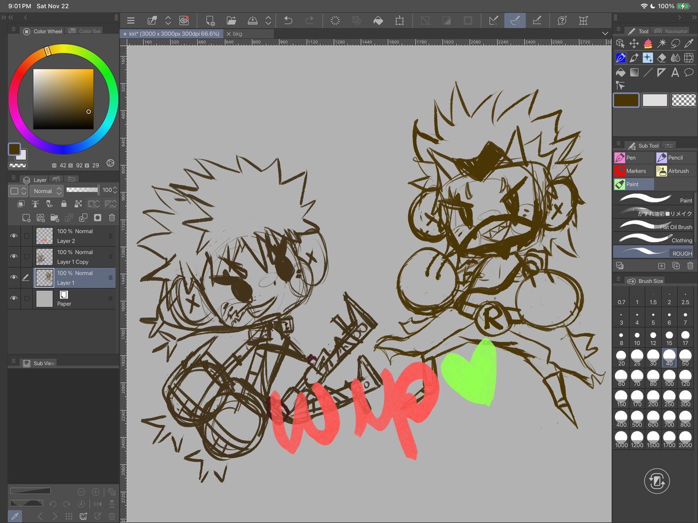
Task: Hide Layer 2 with its eye icon
Action: point(14,236)
